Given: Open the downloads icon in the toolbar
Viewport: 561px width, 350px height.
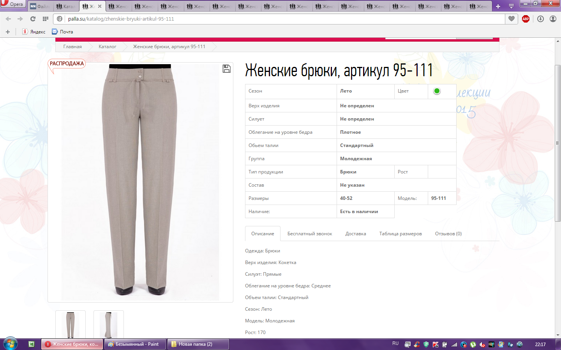Looking at the screenshot, I should point(540,19).
